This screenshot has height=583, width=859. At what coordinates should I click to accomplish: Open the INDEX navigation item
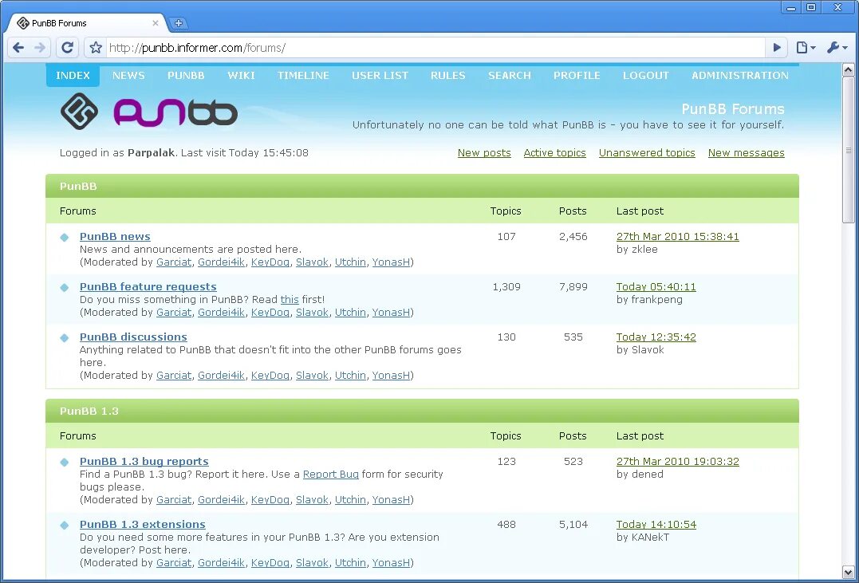click(x=73, y=76)
